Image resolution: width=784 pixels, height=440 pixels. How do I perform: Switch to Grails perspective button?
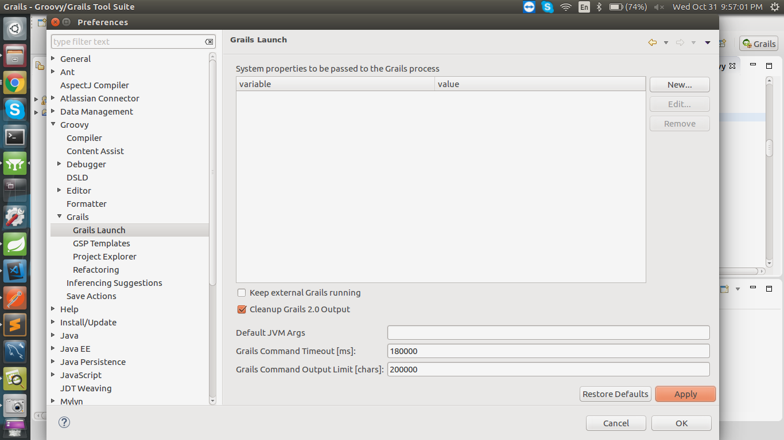tap(759, 44)
